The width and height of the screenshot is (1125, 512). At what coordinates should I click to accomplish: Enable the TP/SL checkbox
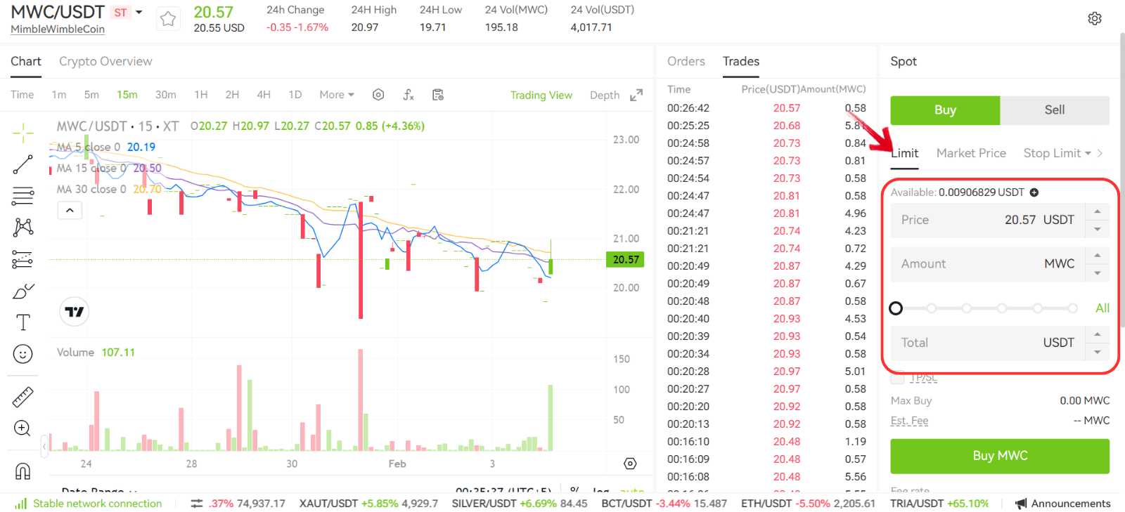click(897, 378)
